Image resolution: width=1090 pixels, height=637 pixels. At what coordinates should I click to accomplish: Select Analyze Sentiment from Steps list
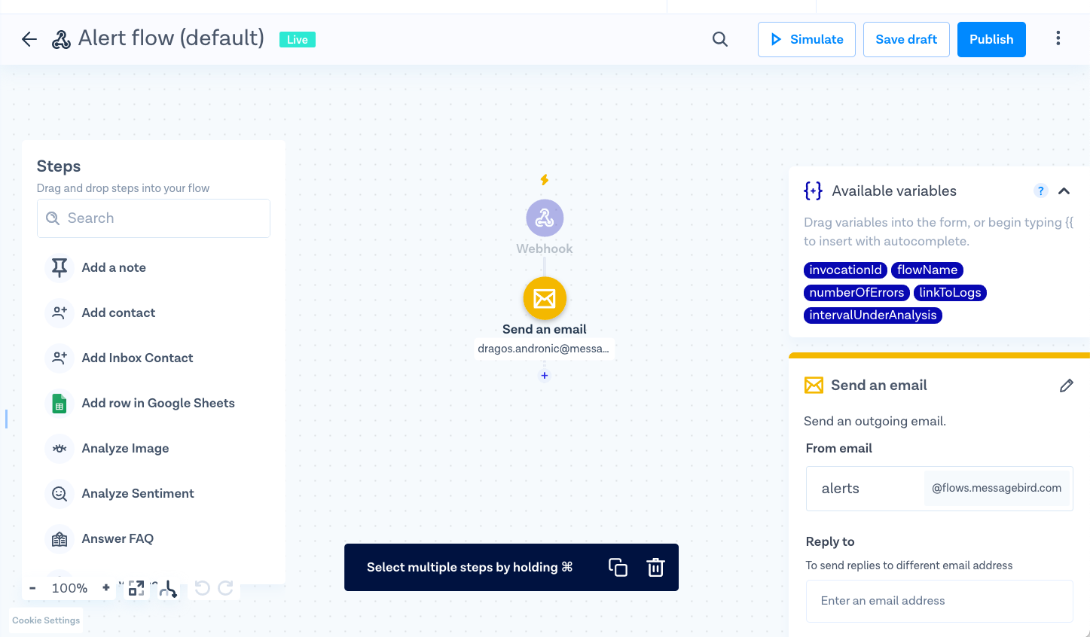[x=138, y=493]
